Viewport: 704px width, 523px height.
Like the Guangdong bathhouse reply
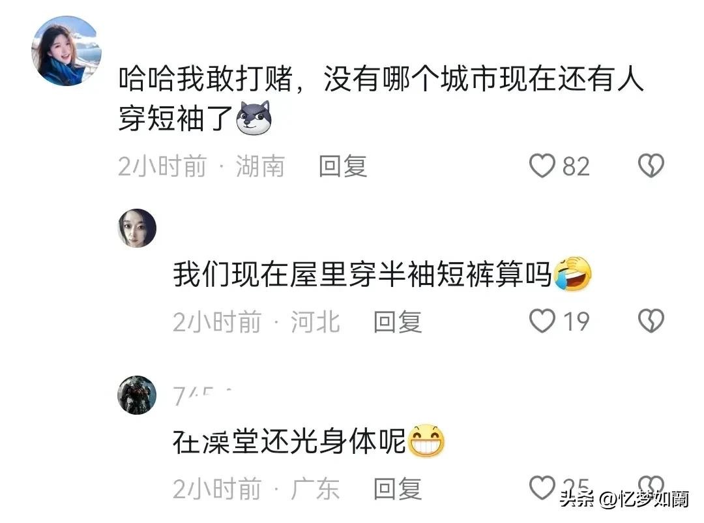(542, 488)
